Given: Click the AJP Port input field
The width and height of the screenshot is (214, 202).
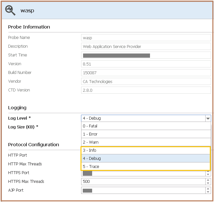Looking at the screenshot, I should (x=142, y=190).
